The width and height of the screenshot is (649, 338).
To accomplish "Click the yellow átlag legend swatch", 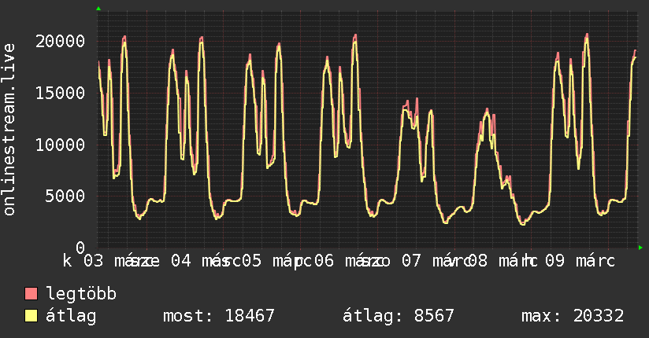I will [x=31, y=316].
